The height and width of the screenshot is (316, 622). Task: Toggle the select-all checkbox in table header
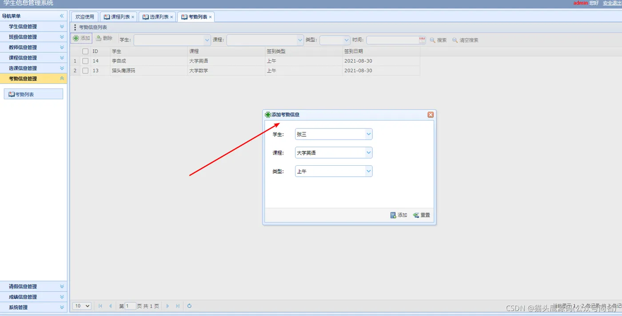tap(85, 51)
